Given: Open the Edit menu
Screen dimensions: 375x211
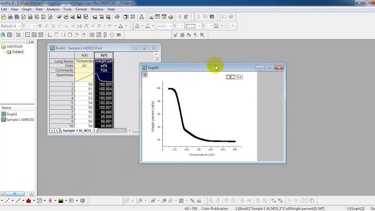Looking at the screenshot, I should point(4,9).
